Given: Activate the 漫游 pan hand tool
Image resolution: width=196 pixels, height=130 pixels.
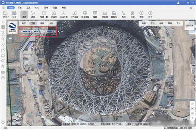Looking at the screenshot, I should pyautogui.click(x=24, y=14).
